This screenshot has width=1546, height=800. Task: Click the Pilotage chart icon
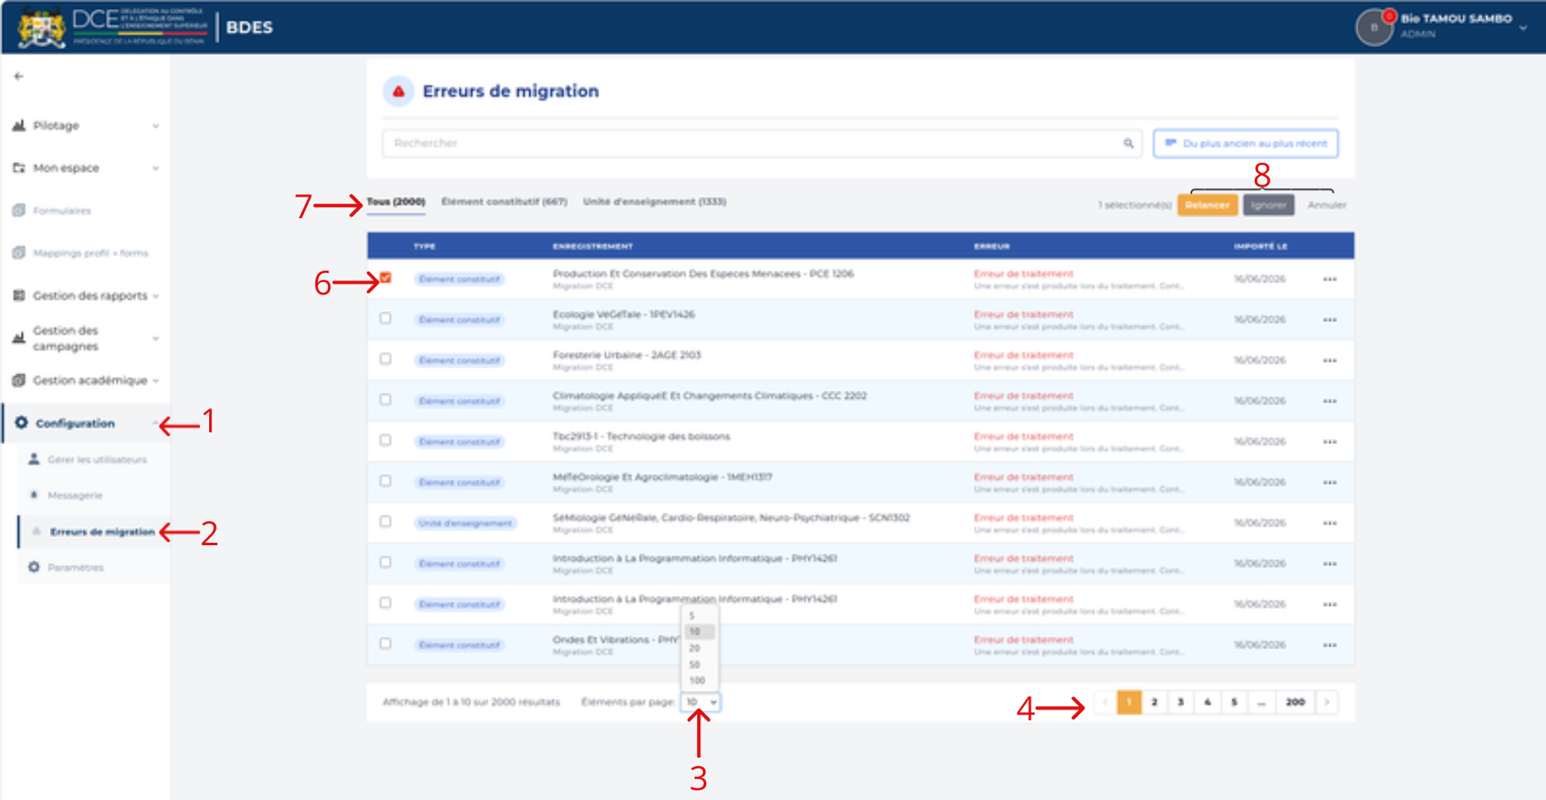tap(18, 125)
